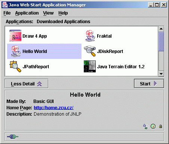Click the applications list scrollbar thumb
169x144 pixels.
click(161, 41)
